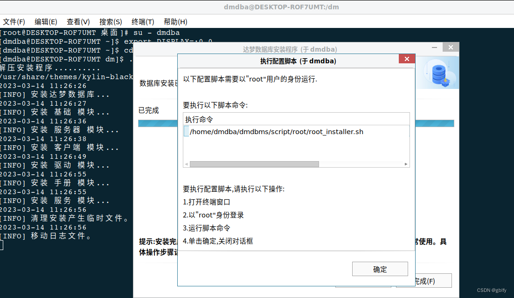Click the left scroll arrow of command list
This screenshot has width=514, height=298.
(x=187, y=164)
